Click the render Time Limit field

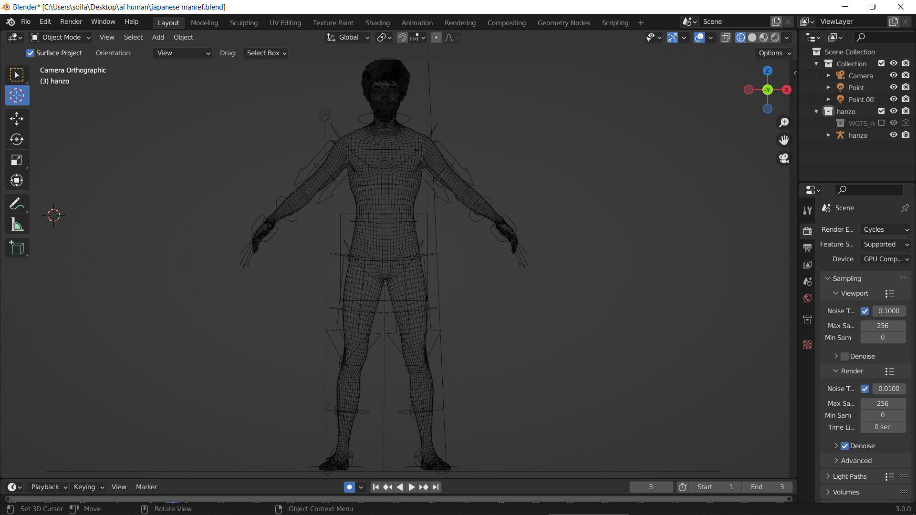(x=883, y=427)
